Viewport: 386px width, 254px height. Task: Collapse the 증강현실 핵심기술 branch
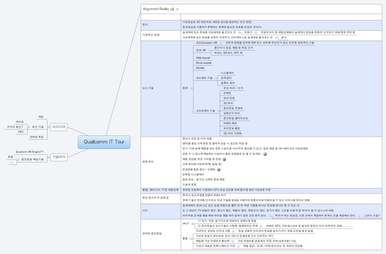click(18, 160)
